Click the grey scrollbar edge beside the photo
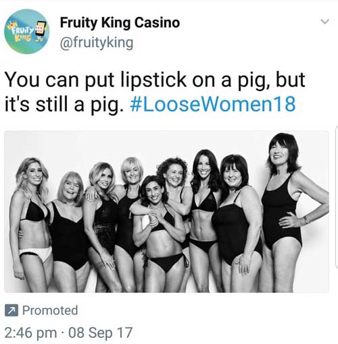Screen dimensions: 338x344 click(337, 197)
